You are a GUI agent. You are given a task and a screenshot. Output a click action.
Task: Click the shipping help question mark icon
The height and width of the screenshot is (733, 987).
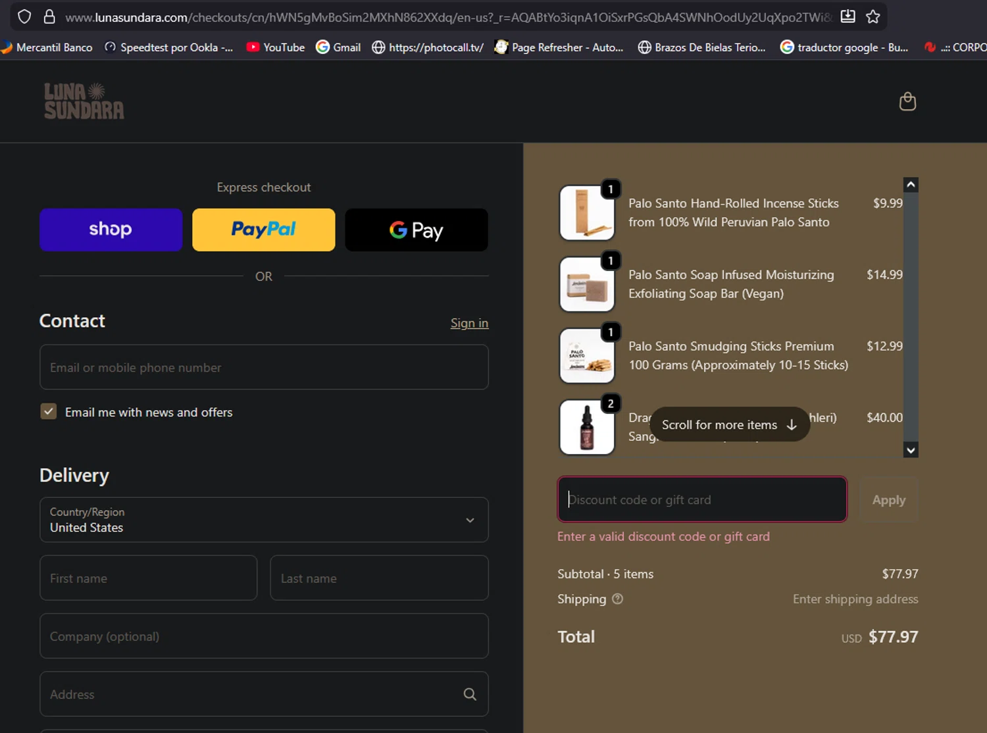coord(617,599)
